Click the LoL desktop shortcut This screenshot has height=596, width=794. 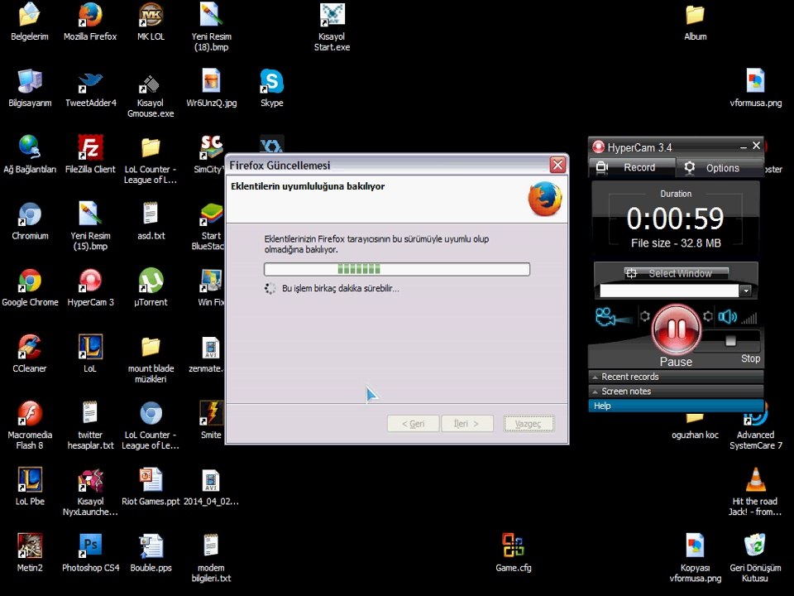[x=90, y=347]
